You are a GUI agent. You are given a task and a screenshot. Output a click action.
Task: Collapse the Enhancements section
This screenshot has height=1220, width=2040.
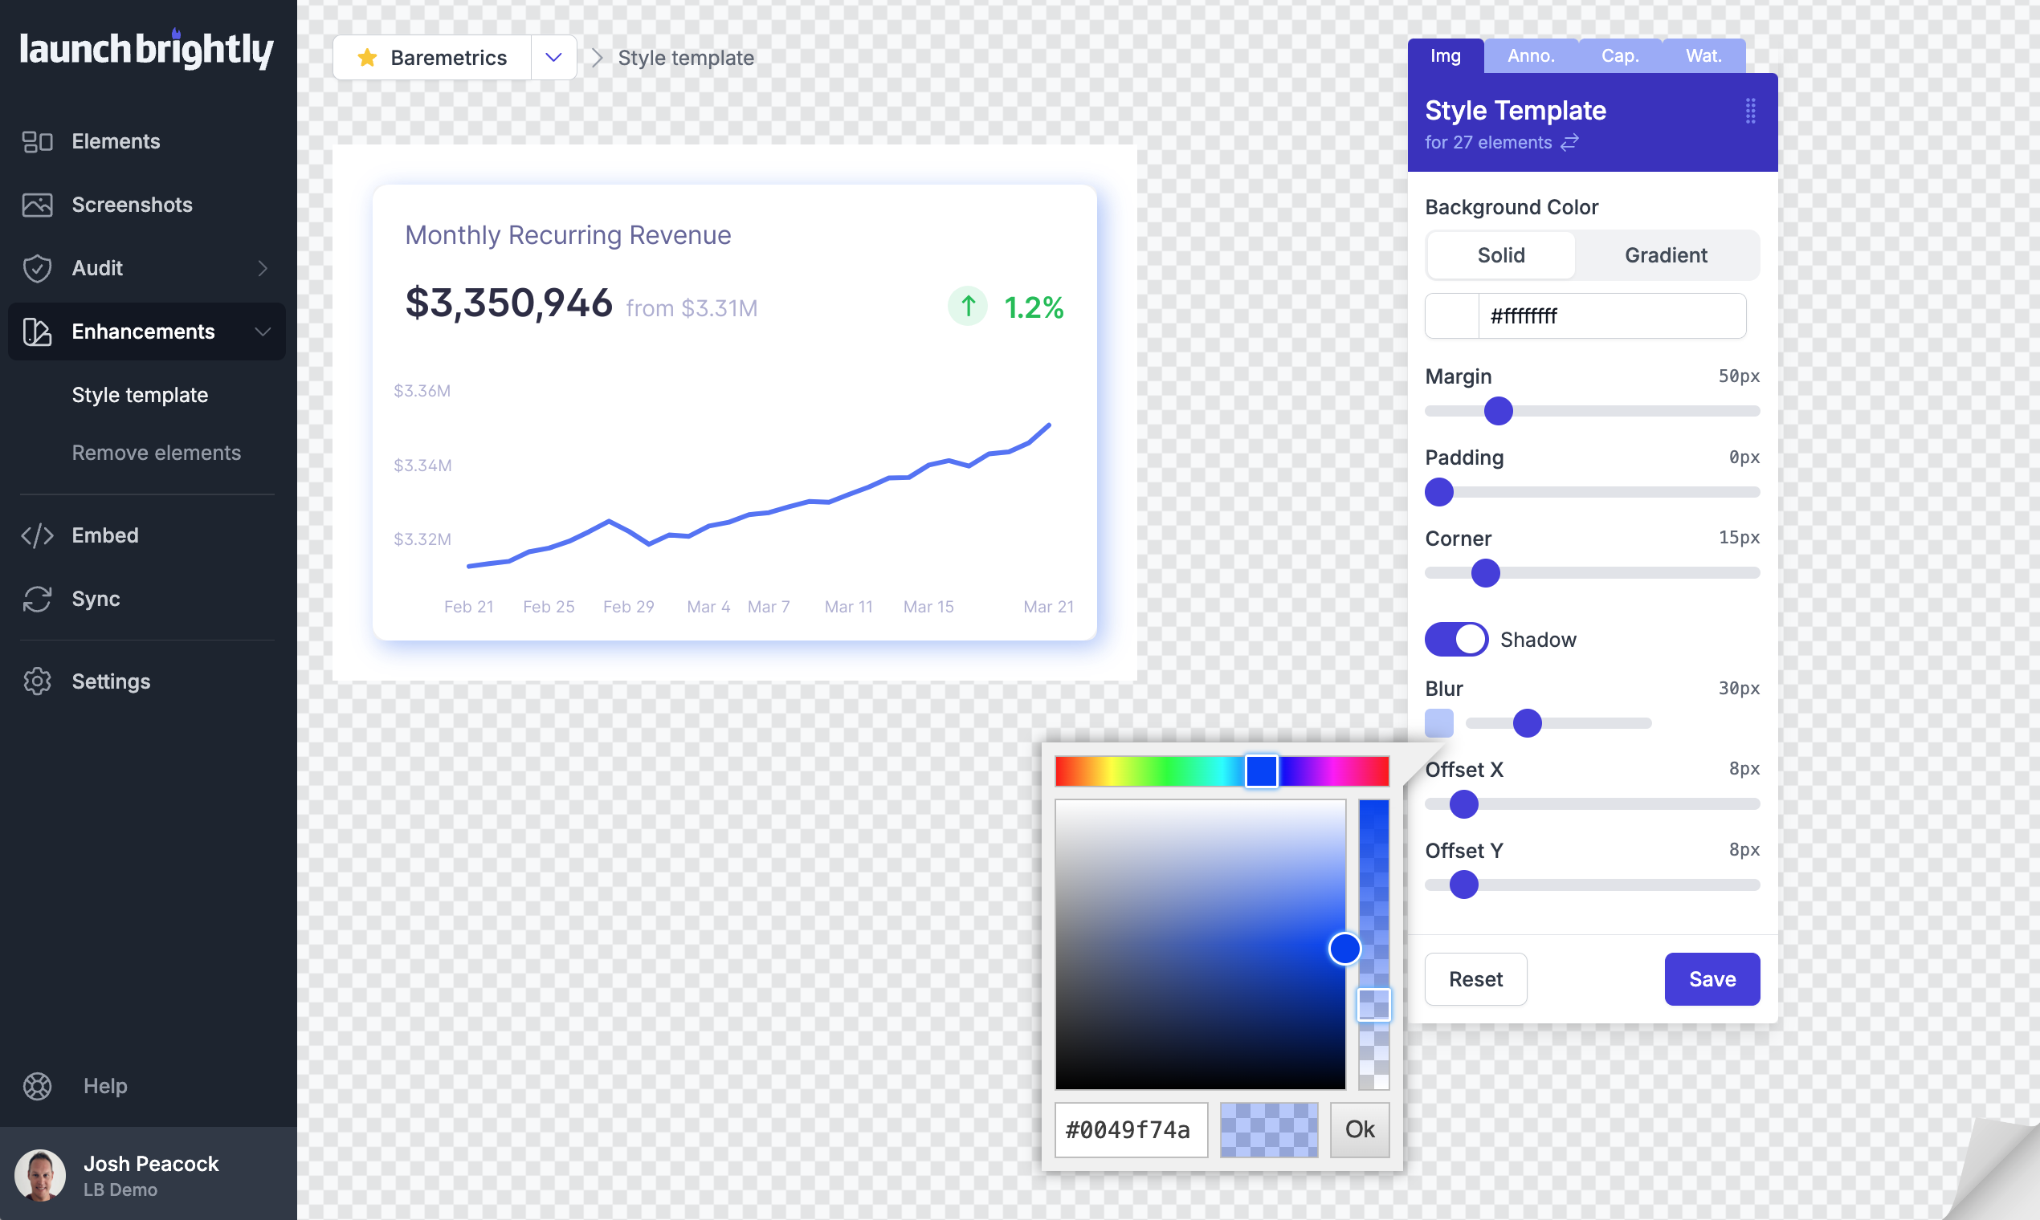(263, 331)
